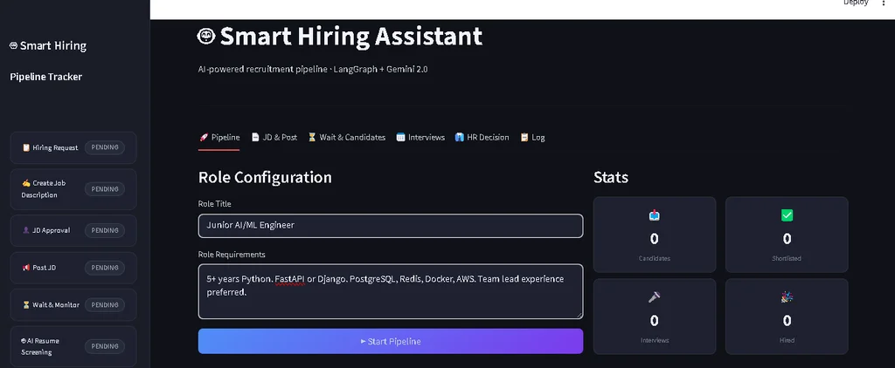Click the Start Pipeline button
Viewport: 895px width, 368px height.
(391, 341)
